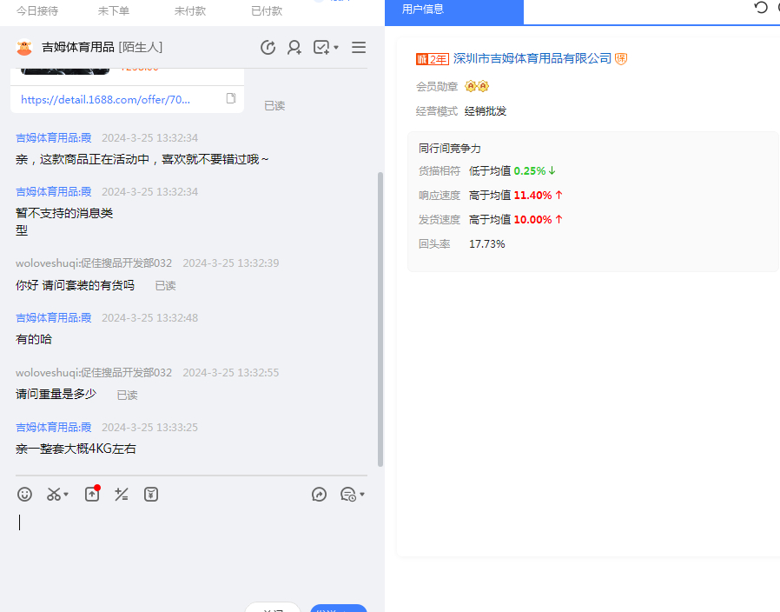
Task: Open 深圳市吉姆体育用品有限公司 company link
Action: (x=532, y=59)
